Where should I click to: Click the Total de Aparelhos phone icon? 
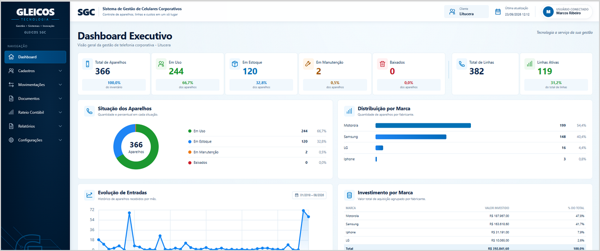point(88,64)
